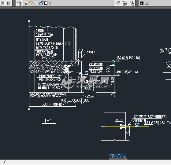Select the ø20 steel bar note text

150,117
